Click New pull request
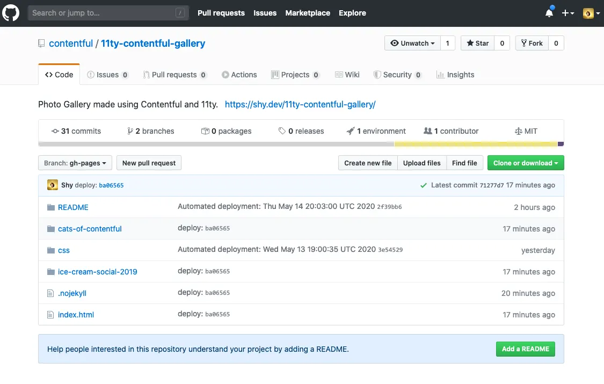 point(149,163)
